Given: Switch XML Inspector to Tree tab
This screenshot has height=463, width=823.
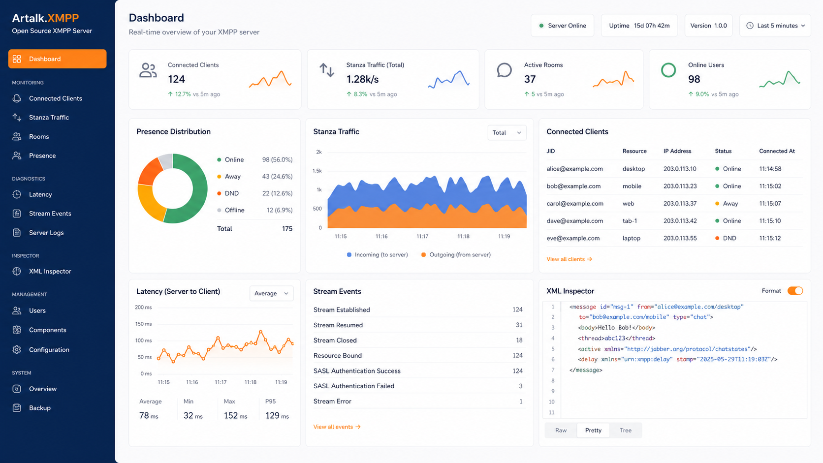Looking at the screenshot, I should pos(626,431).
